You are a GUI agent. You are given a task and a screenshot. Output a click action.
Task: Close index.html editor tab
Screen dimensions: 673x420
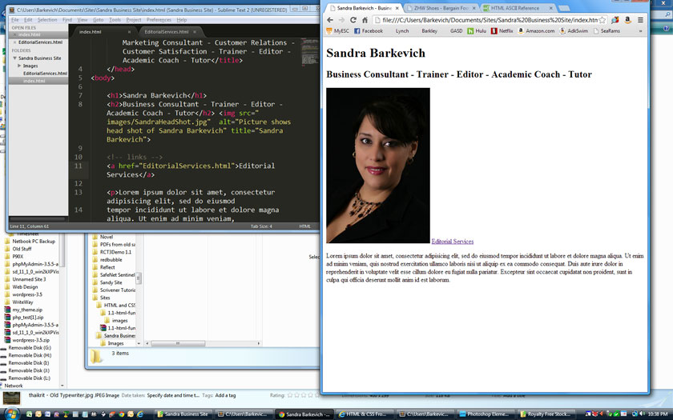pyautogui.click(x=129, y=32)
